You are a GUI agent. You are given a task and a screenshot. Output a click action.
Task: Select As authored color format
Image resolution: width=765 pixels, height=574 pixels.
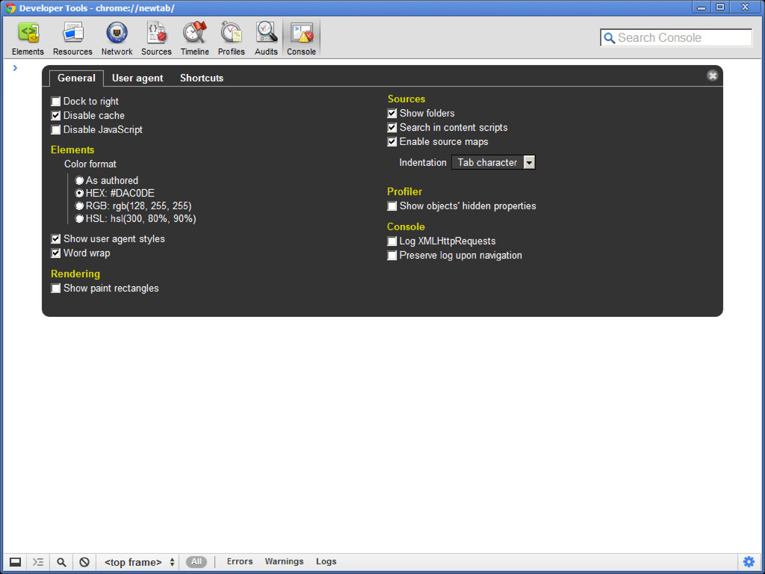(79, 181)
